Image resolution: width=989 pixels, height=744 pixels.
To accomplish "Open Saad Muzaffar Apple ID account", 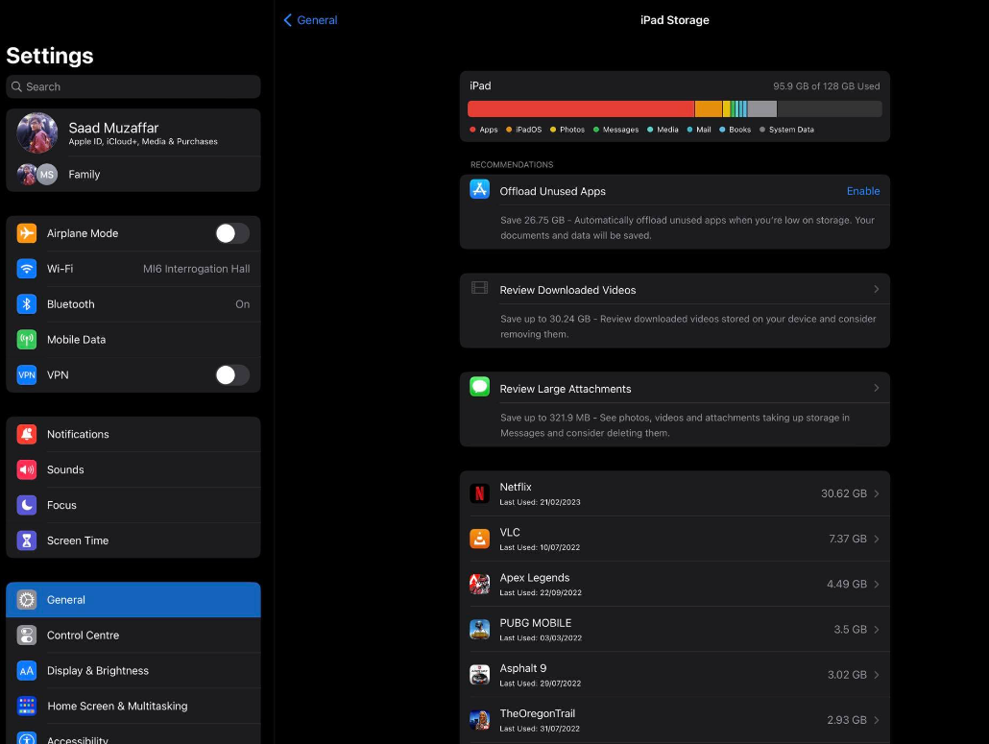I will pos(133,133).
